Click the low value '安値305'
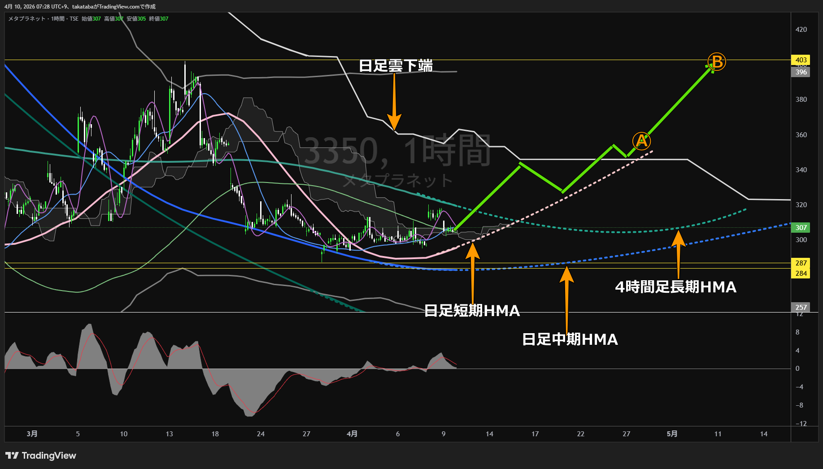823x469 pixels. click(x=136, y=19)
